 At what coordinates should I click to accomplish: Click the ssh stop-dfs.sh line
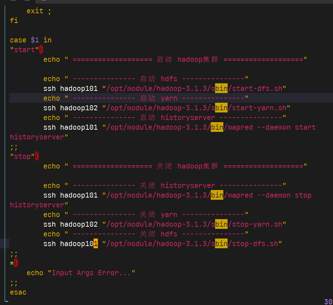pos(163,244)
